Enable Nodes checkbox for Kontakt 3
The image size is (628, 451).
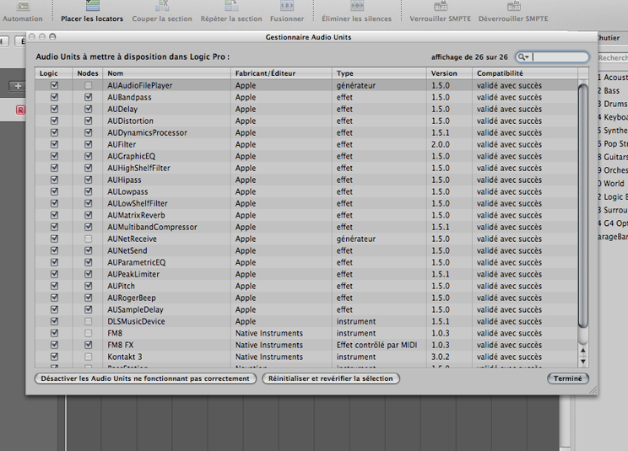click(x=88, y=357)
